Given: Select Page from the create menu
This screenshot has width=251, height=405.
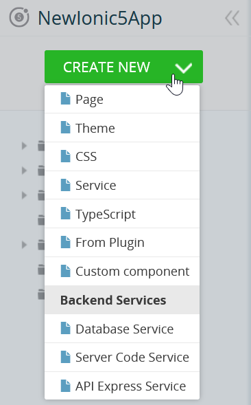Looking at the screenshot, I should [122, 99].
